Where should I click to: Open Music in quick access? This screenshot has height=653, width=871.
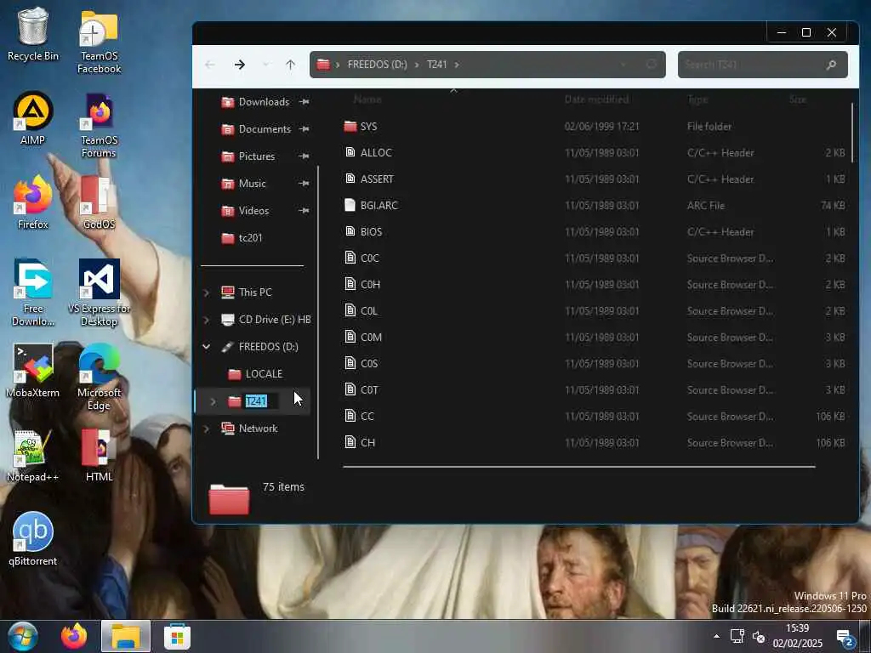(252, 184)
